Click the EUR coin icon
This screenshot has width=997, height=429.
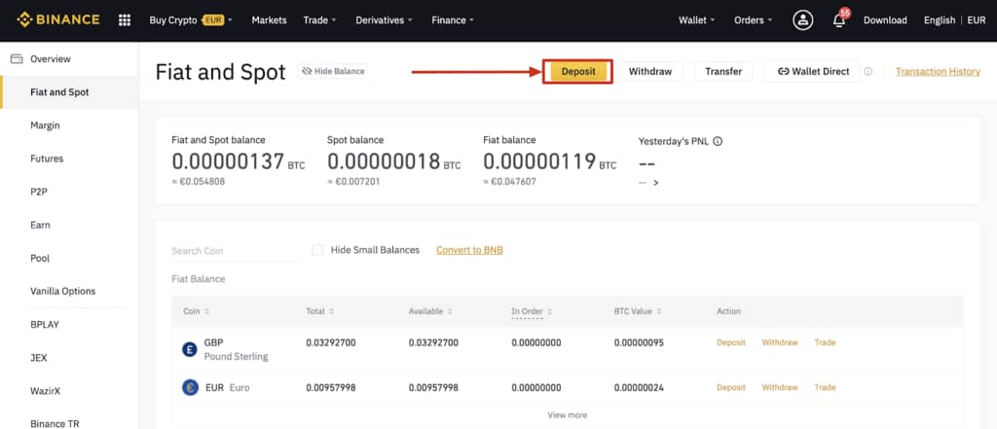coord(190,387)
